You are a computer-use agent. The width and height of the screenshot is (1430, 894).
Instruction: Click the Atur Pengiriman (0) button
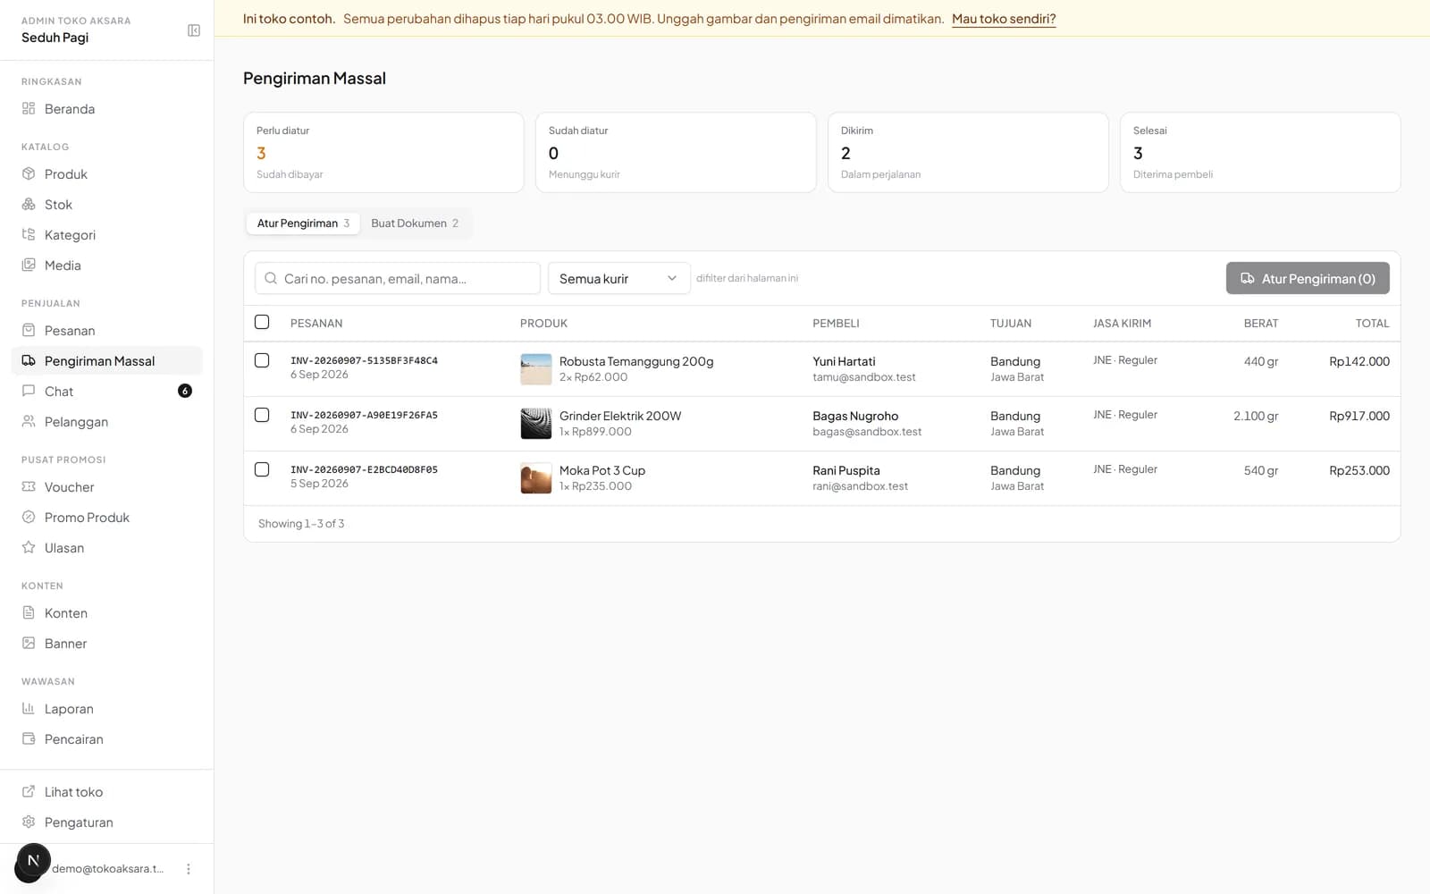tap(1308, 278)
